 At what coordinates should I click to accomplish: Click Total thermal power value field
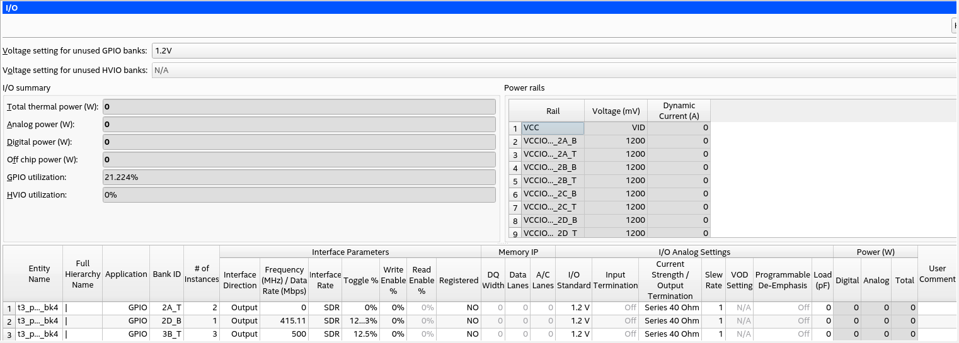click(x=299, y=107)
